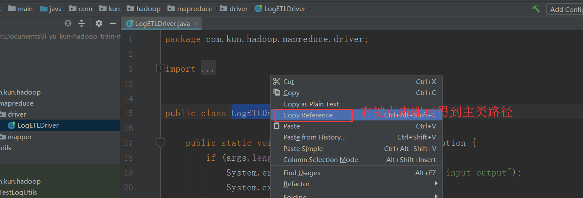Select Copy Reference menu entry
This screenshot has width=583, height=198.
(357, 115)
